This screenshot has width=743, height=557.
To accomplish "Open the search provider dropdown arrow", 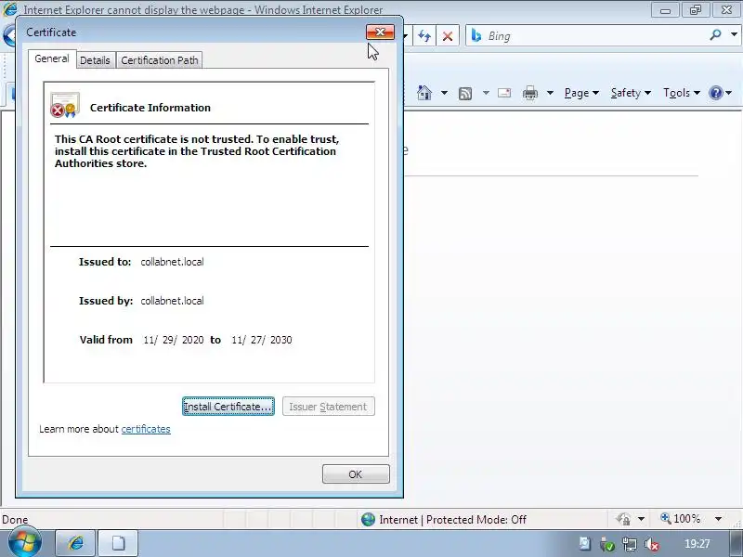I will pyautogui.click(x=734, y=35).
